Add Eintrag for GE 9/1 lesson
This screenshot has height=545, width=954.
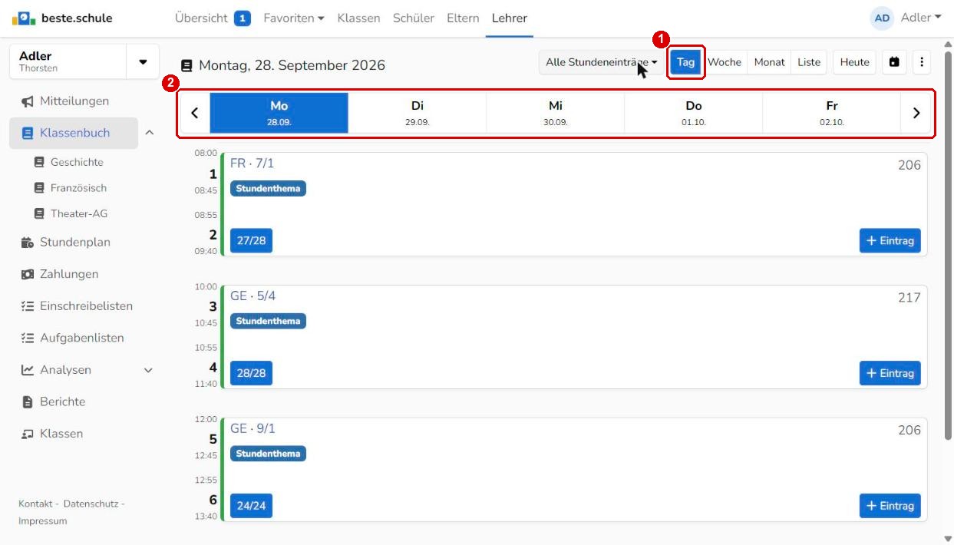pos(890,506)
